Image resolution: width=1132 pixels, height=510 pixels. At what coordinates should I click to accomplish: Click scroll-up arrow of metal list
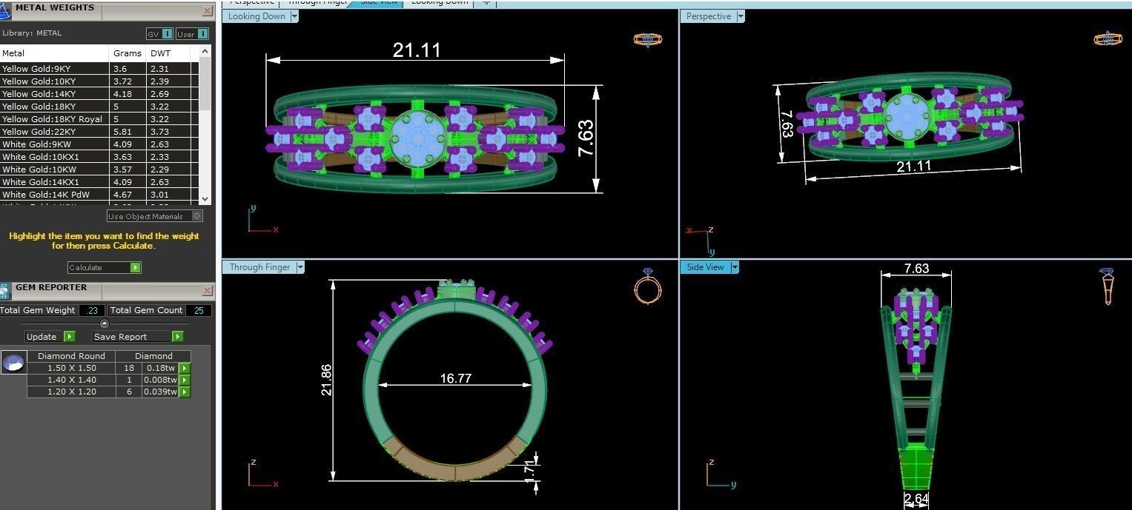pyautogui.click(x=205, y=53)
